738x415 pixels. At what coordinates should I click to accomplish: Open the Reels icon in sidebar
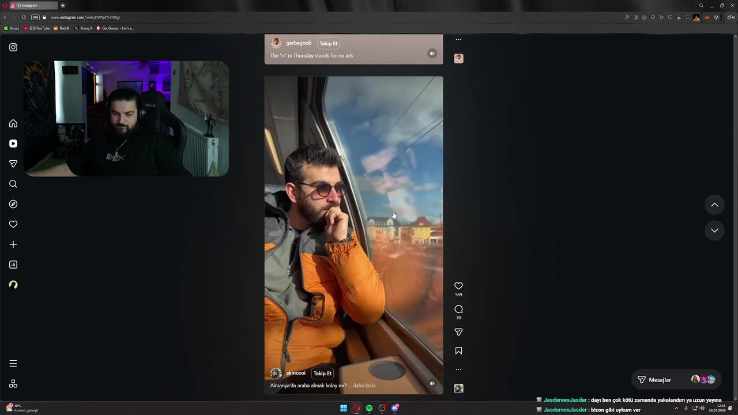[13, 144]
